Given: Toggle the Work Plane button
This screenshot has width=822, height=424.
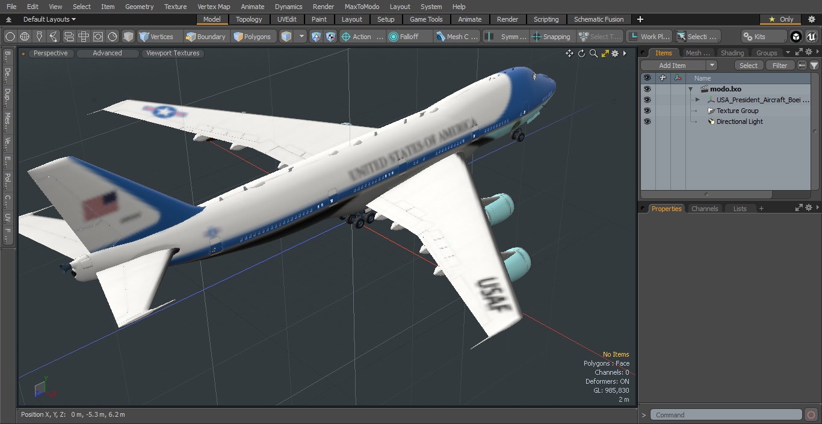Looking at the screenshot, I should tap(649, 37).
